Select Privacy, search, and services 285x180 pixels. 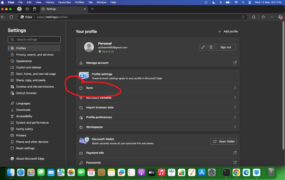click(x=34, y=55)
